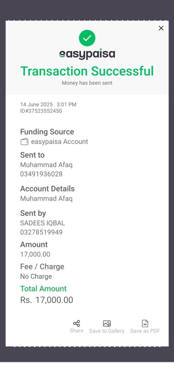This screenshot has width=174, height=370.
Task: Tap the Share icon
Action: 77,323
